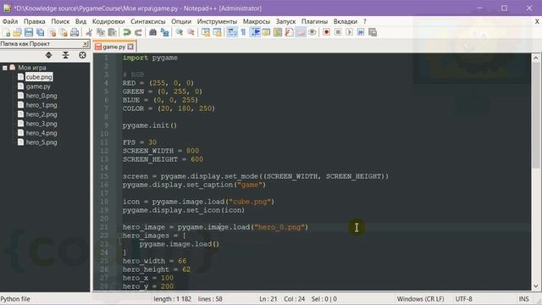The image size is (542, 305).
Task: Close the Папка как Проект panel
Action: [86, 44]
